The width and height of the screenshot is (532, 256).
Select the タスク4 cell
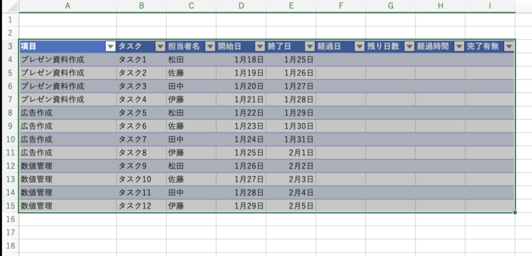pyautogui.click(x=142, y=99)
